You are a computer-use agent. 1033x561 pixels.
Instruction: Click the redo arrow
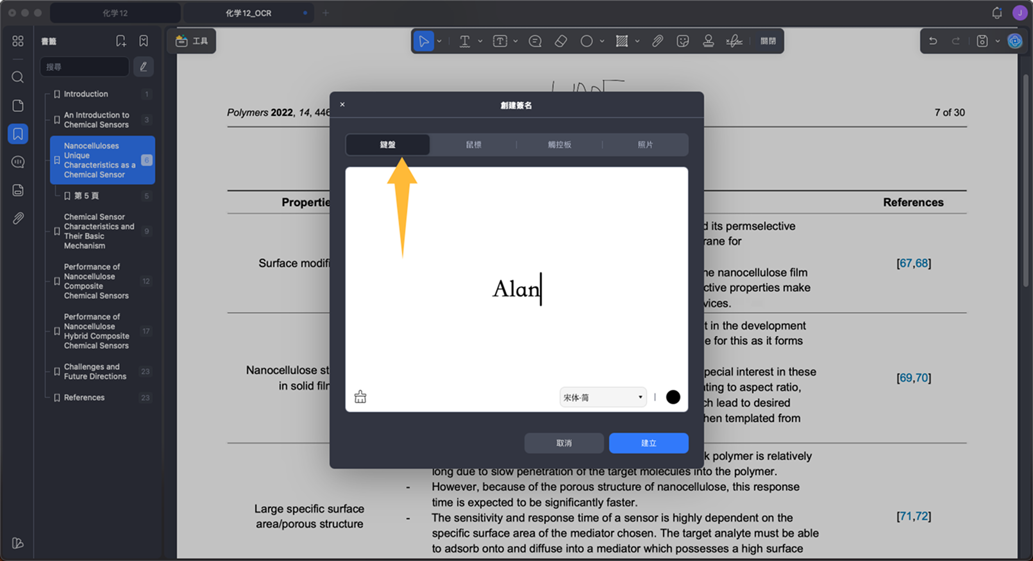pyautogui.click(x=955, y=41)
